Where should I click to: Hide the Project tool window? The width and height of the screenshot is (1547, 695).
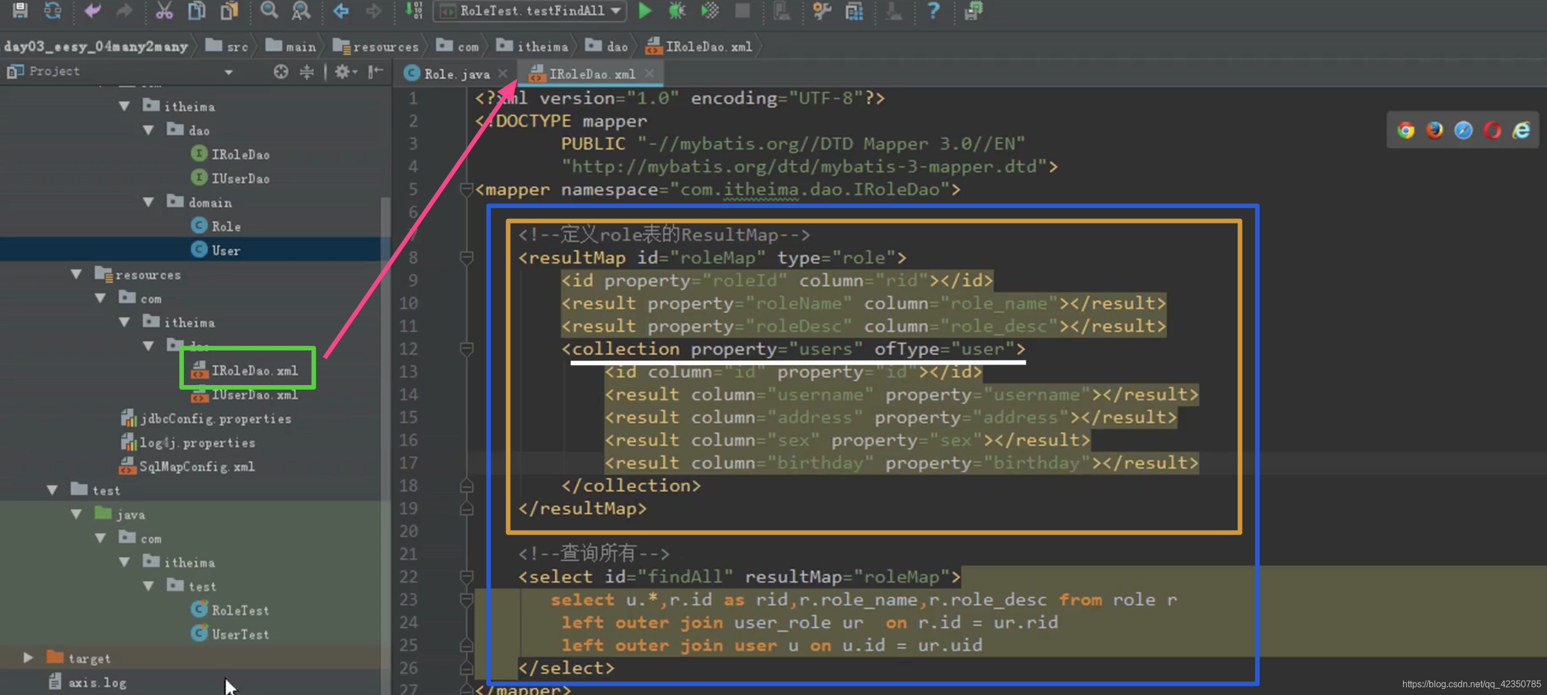[x=376, y=72]
